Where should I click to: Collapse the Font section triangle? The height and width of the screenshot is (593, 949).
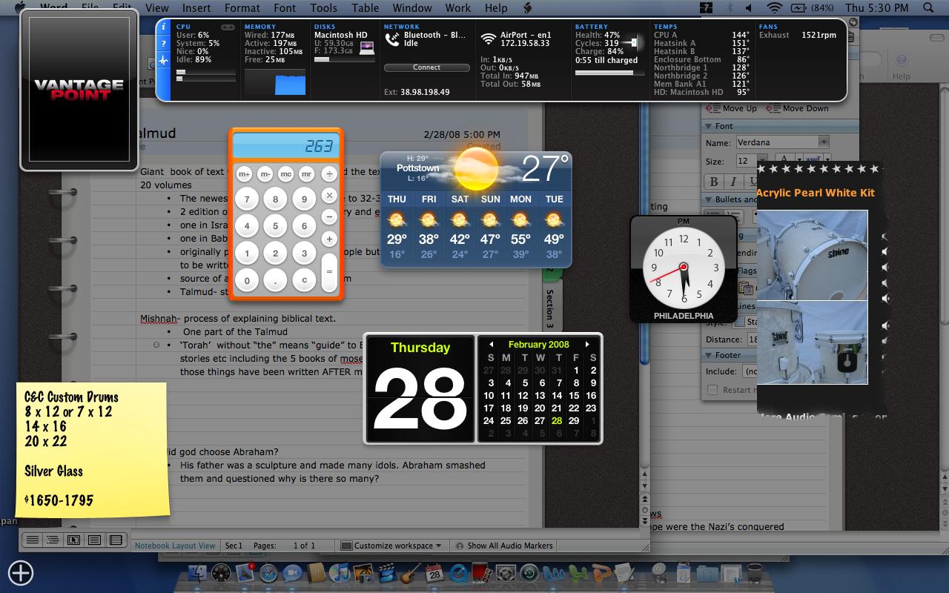[709, 127]
